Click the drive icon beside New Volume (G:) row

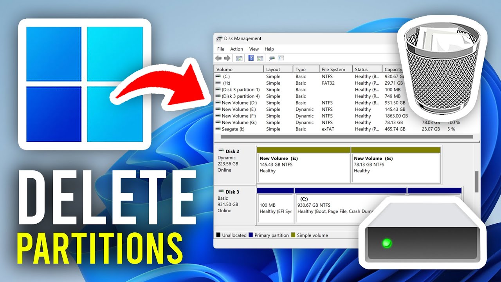[x=218, y=122]
